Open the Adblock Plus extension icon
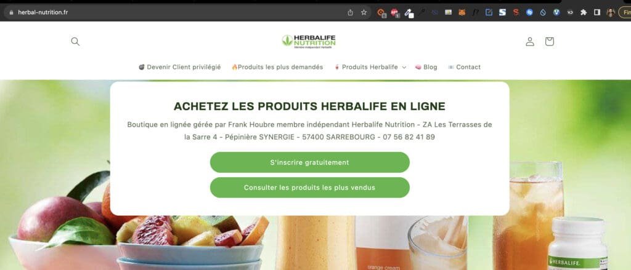The width and height of the screenshot is (631, 270). pyautogui.click(x=394, y=12)
